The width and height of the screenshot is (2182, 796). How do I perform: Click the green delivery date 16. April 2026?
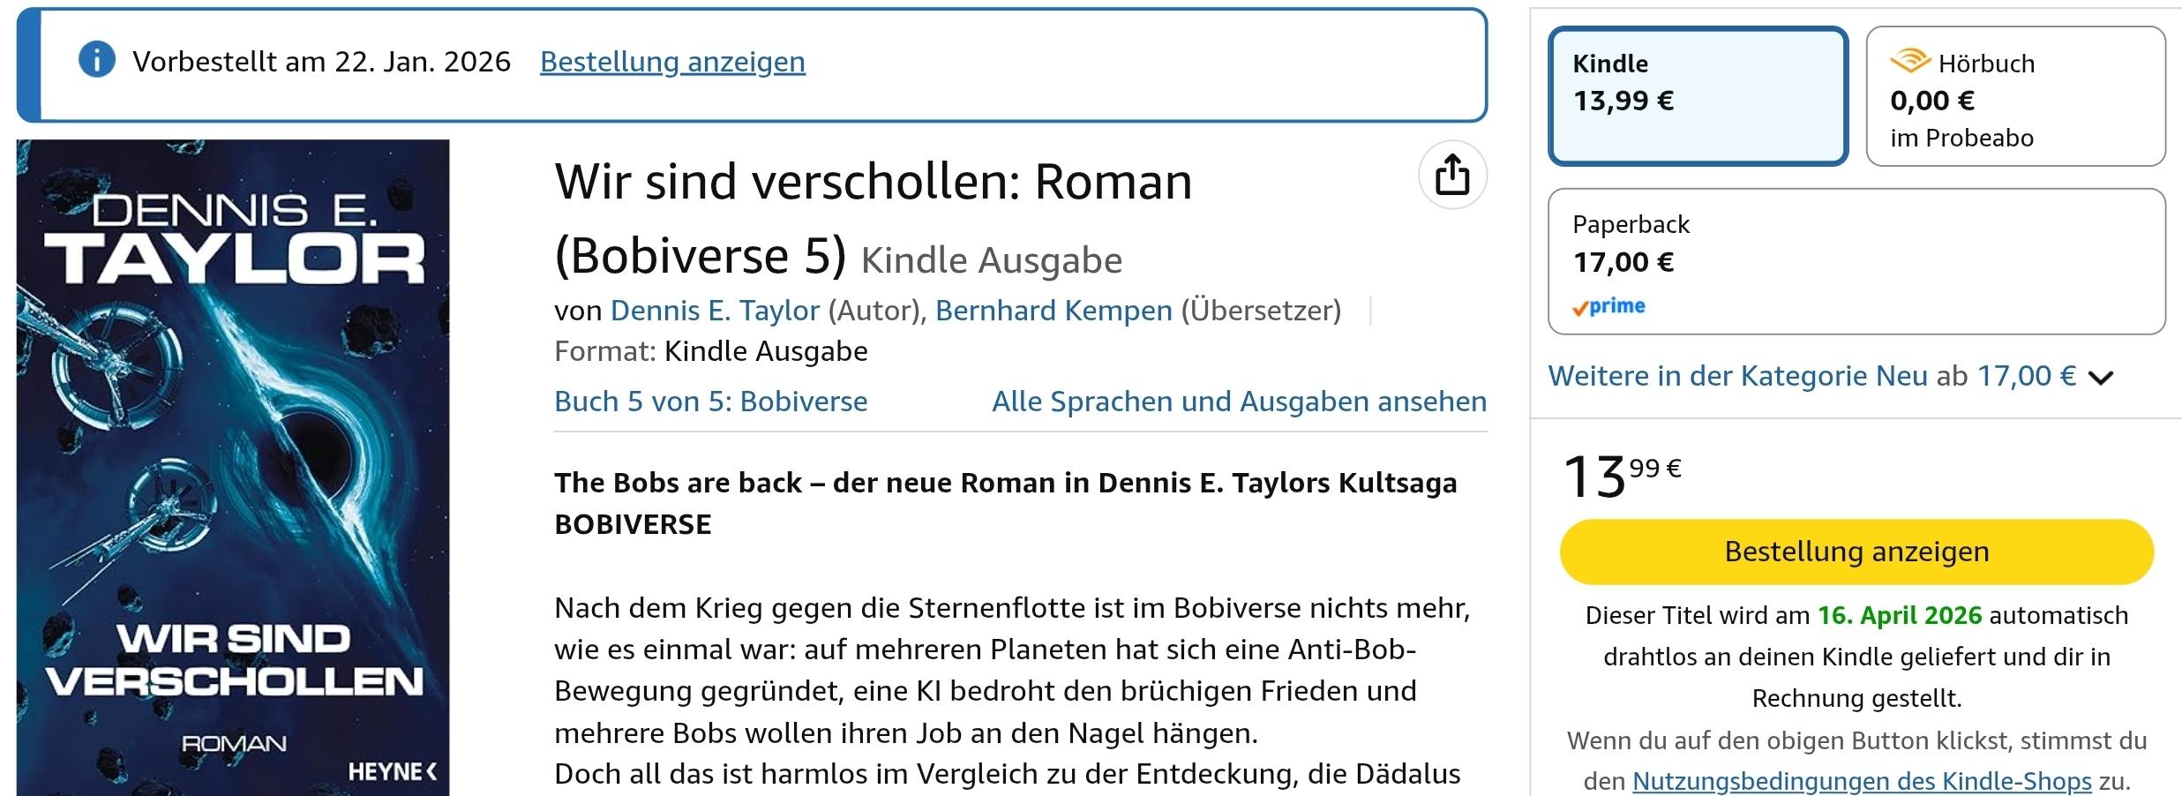click(x=1899, y=615)
